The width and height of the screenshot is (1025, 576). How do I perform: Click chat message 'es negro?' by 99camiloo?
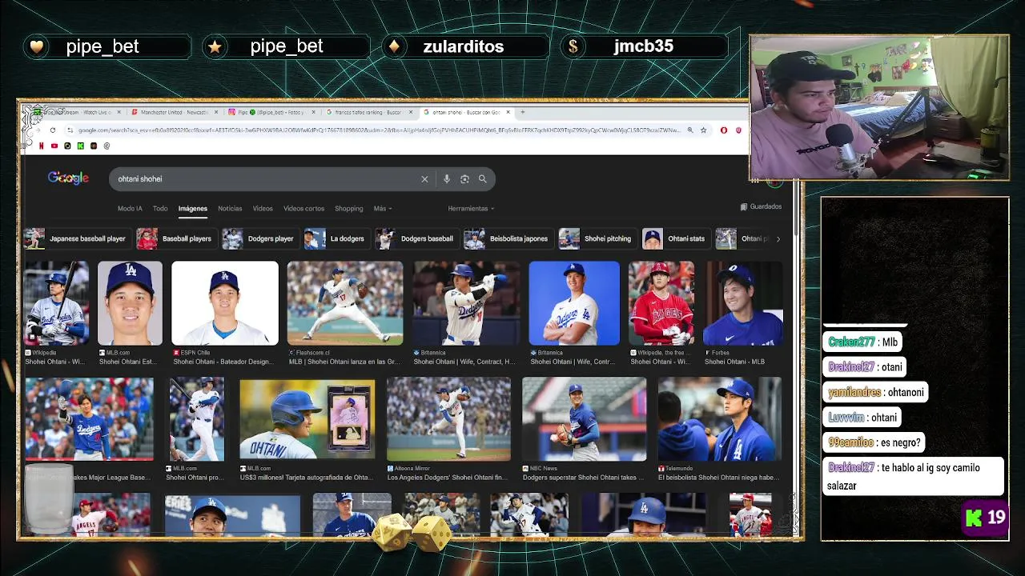[874, 442]
